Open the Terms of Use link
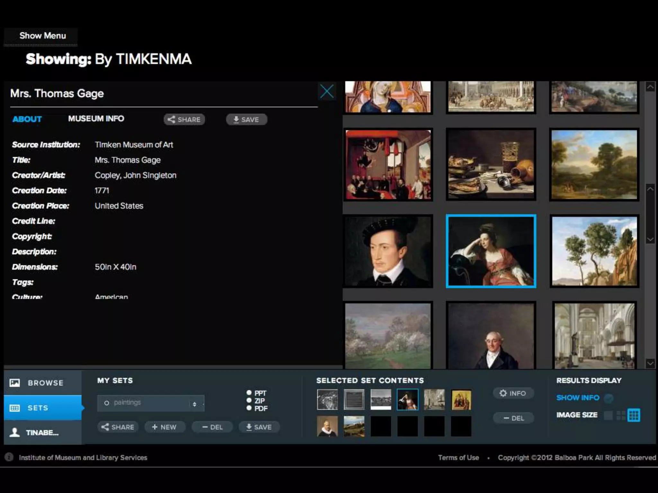This screenshot has height=493, width=658. pos(458,457)
